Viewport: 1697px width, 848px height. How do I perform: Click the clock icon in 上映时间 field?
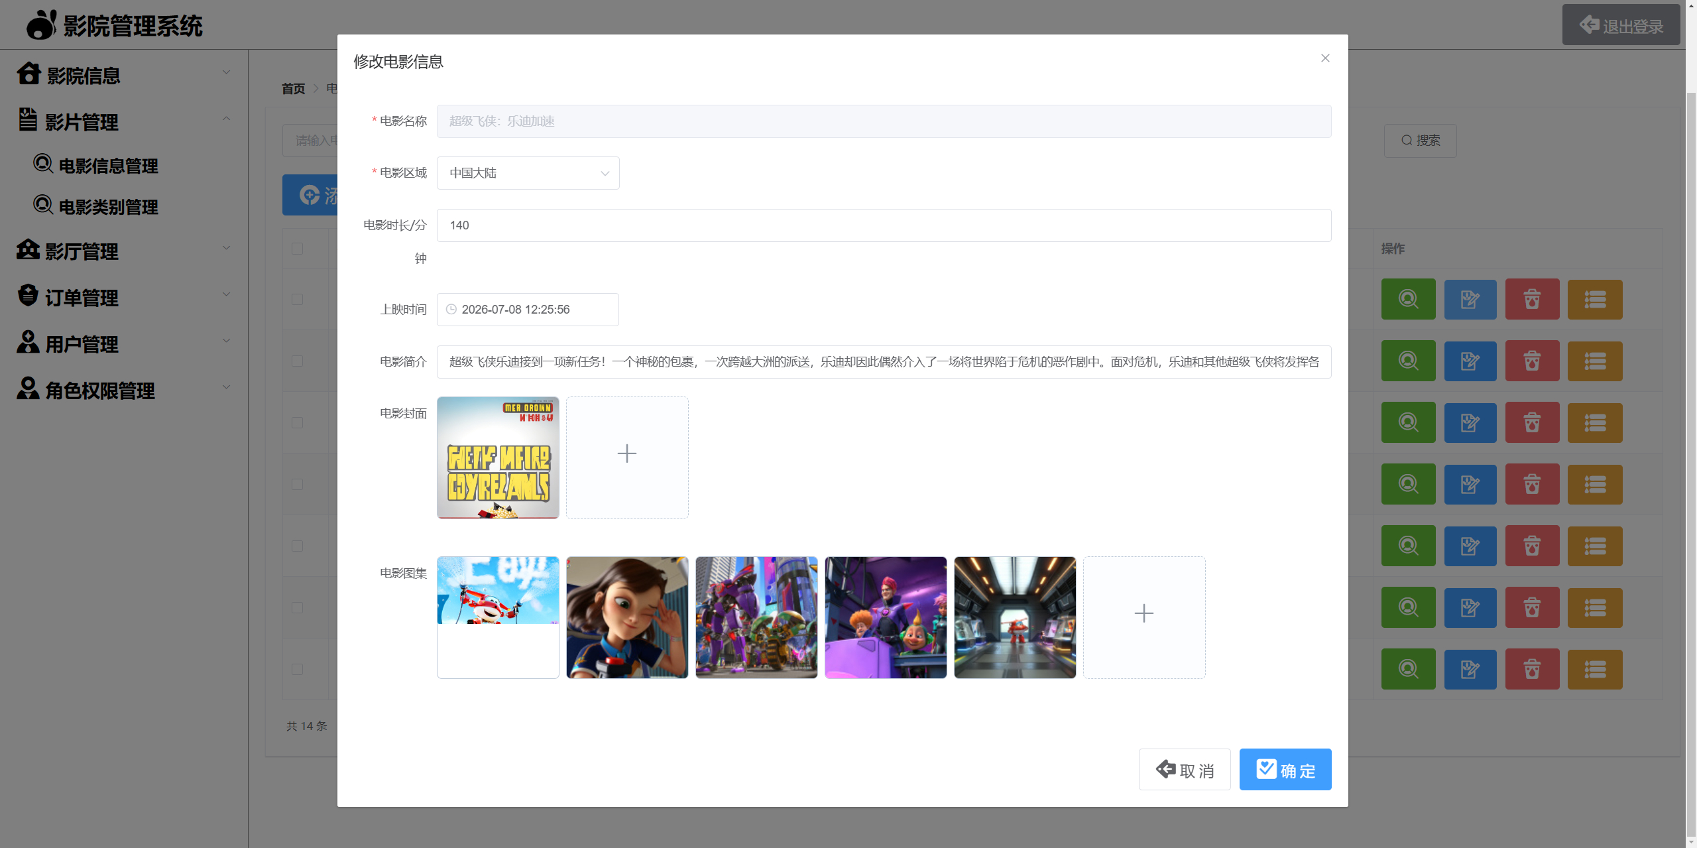pos(451,310)
